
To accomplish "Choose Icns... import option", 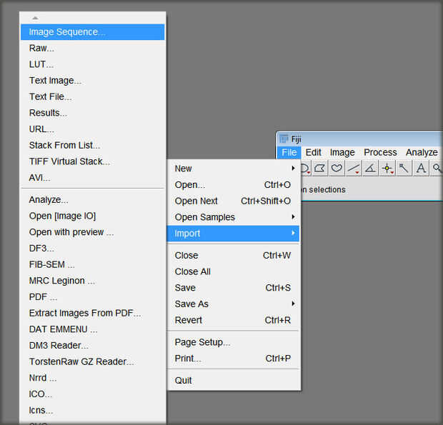I will (93, 410).
